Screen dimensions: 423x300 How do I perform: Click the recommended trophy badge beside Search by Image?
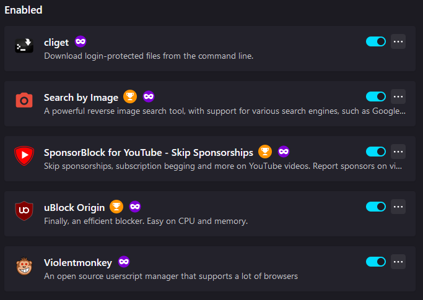130,96
